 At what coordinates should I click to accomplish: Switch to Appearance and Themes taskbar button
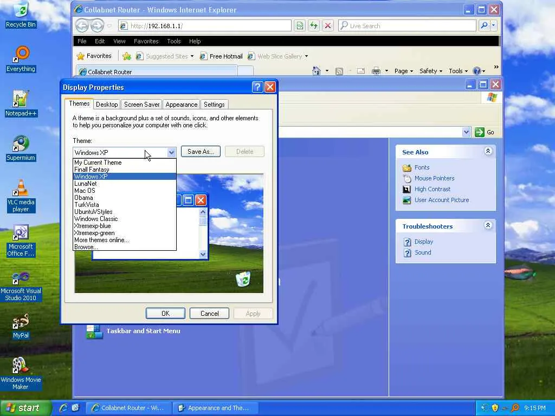coord(215,408)
